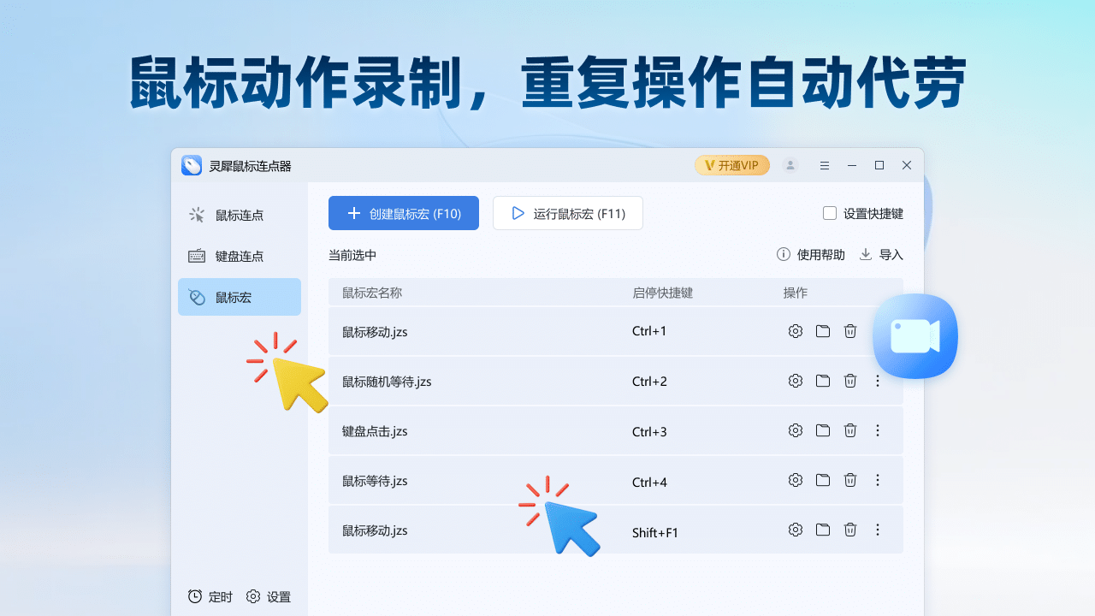
Task: Open the three-dot menu on 键盘点击.jzs row
Action: click(x=878, y=430)
